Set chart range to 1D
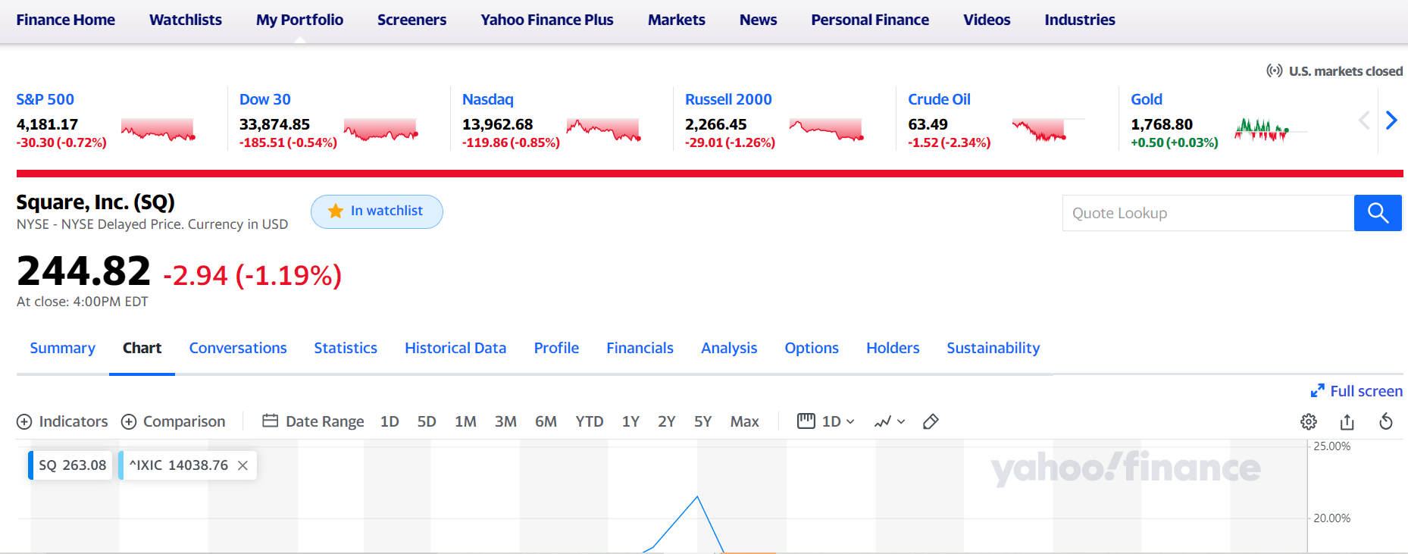This screenshot has height=554, width=1408. (x=390, y=421)
